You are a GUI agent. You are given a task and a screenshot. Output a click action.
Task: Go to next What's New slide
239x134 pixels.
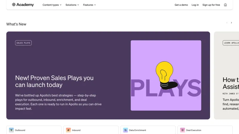231,23
